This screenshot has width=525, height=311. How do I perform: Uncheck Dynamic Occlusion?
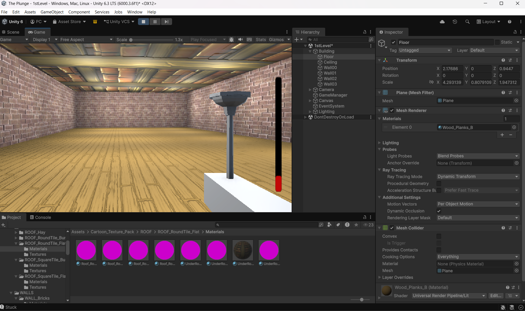click(x=439, y=211)
